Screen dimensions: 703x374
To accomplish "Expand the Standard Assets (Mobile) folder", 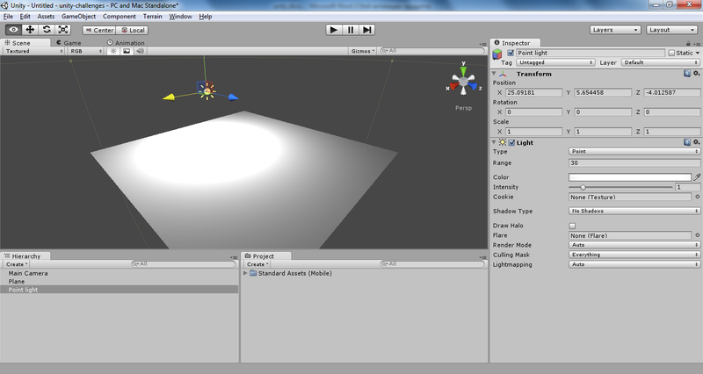I will click(245, 273).
